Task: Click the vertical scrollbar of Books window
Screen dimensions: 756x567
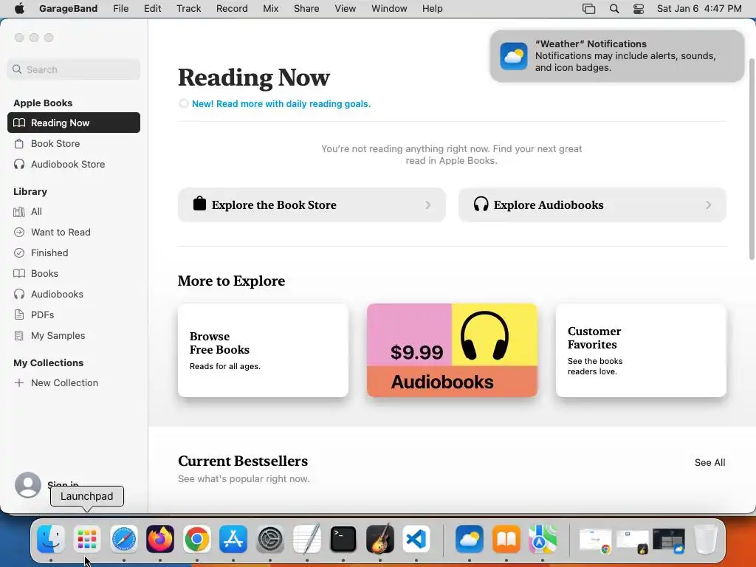Action: [x=752, y=159]
